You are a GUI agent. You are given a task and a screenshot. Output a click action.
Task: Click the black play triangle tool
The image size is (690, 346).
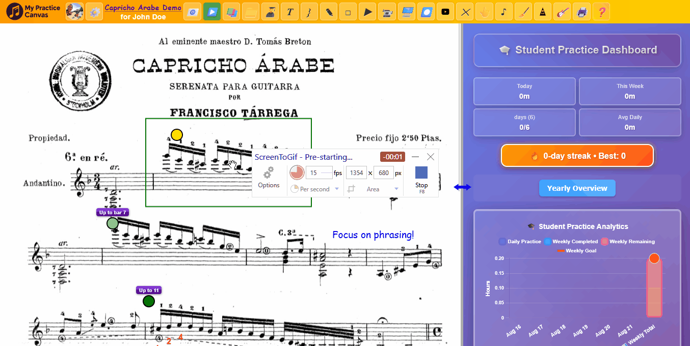click(x=367, y=11)
